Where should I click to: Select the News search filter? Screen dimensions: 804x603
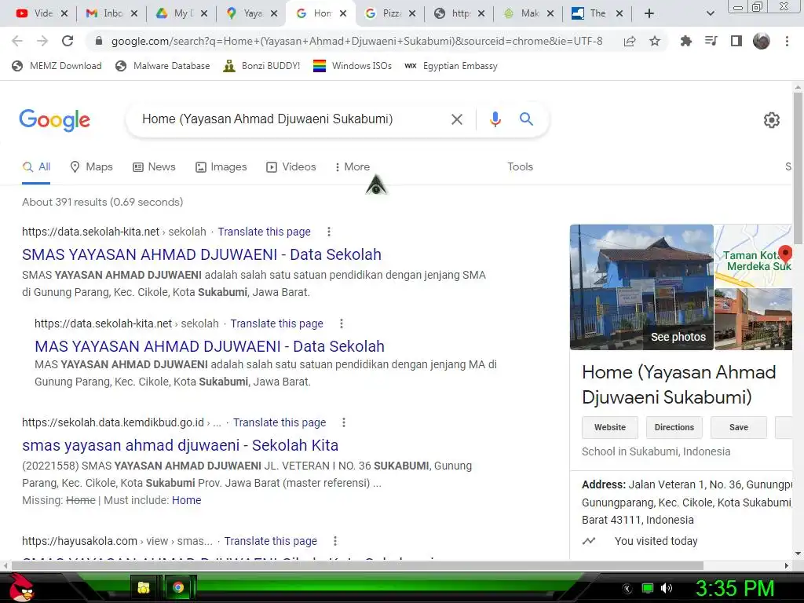(154, 167)
